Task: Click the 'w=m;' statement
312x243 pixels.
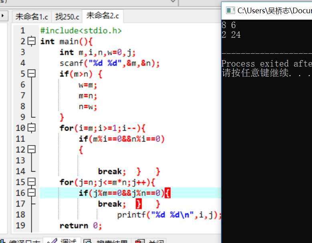Action: tap(88, 85)
